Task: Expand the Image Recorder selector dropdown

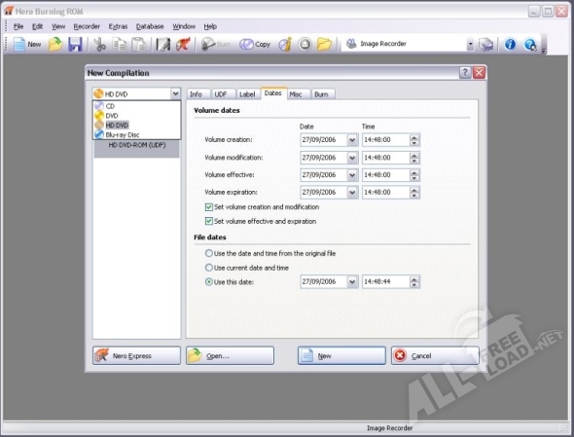Action: (471, 45)
